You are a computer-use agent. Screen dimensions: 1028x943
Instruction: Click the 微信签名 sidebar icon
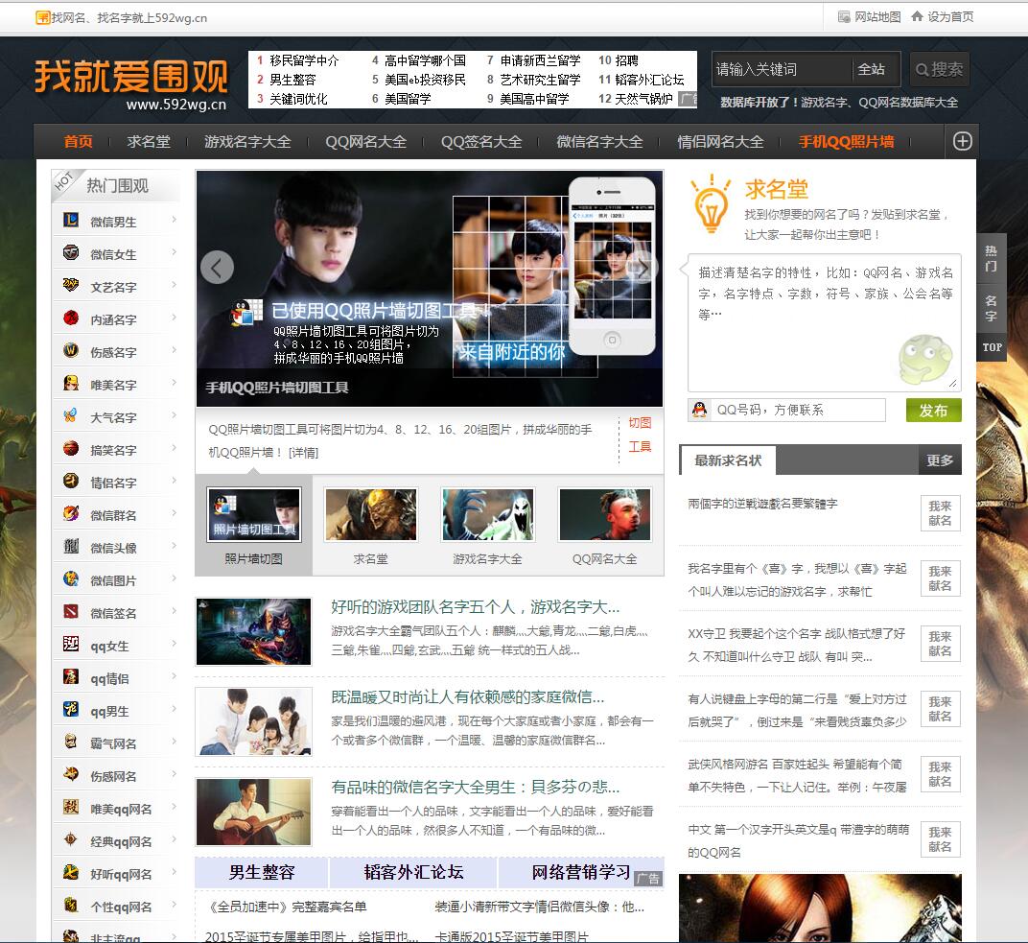click(x=71, y=611)
